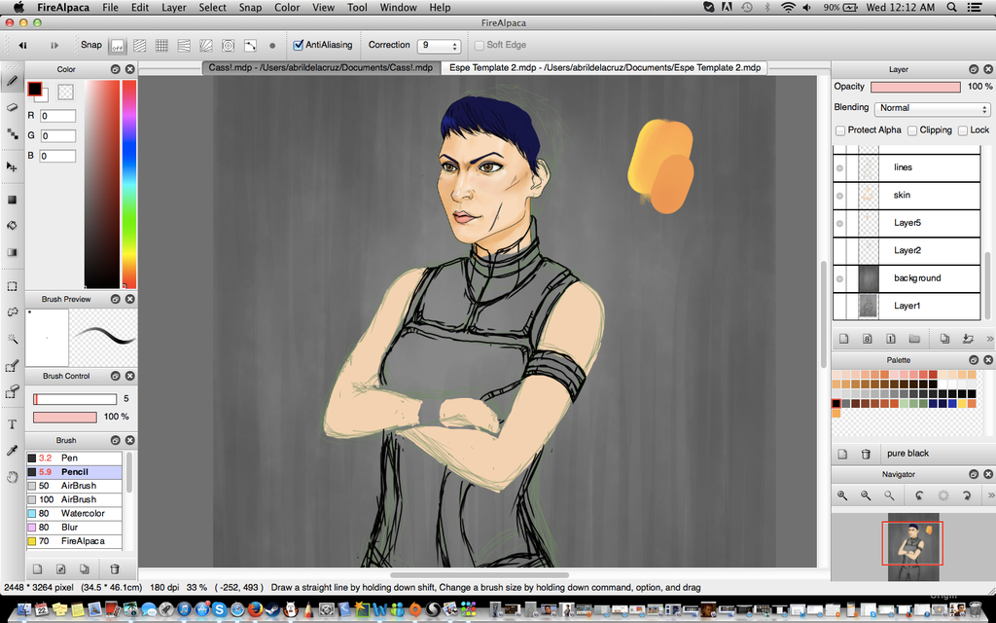The image size is (996, 623).
Task: Open the Blending mode dropdown
Action: (932, 108)
